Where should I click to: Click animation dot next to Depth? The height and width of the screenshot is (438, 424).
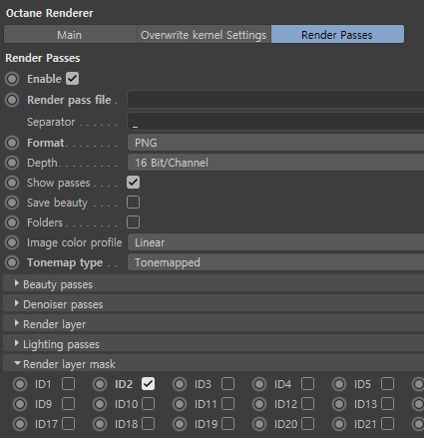pyautogui.click(x=12, y=163)
